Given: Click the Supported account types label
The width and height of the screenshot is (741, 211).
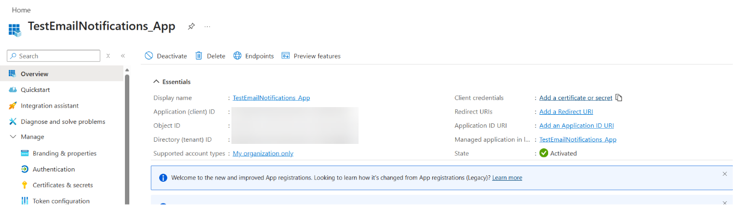Looking at the screenshot, I should [189, 153].
